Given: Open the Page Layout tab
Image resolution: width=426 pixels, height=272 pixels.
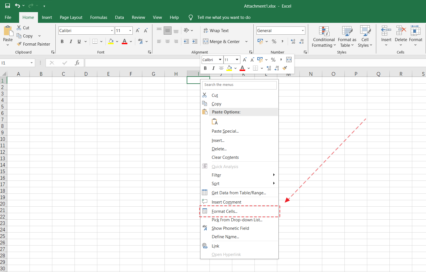Looking at the screenshot, I should (x=71, y=17).
